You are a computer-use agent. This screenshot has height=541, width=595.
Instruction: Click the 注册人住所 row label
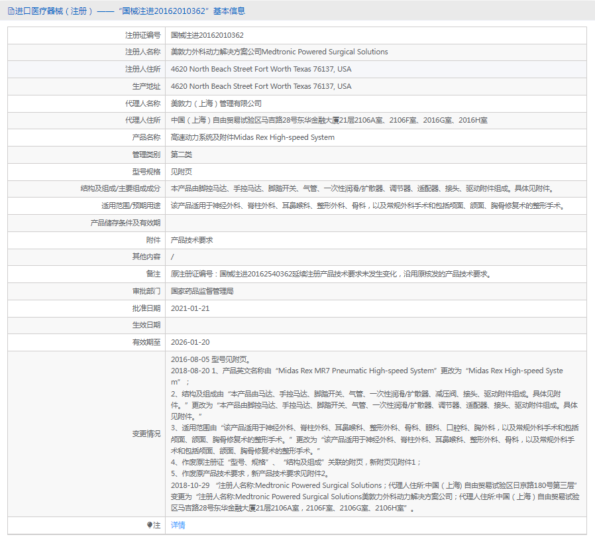coord(143,69)
